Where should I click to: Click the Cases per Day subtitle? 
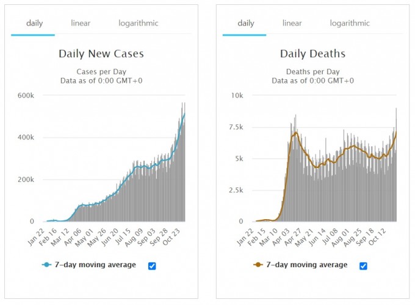click(x=101, y=71)
